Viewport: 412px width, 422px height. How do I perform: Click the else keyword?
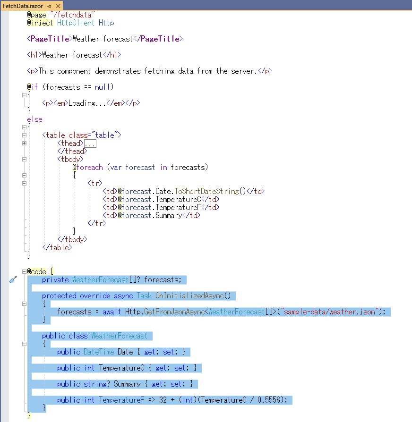click(x=34, y=119)
